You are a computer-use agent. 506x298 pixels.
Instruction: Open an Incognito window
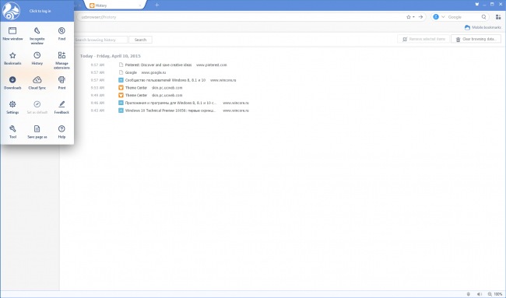tap(37, 36)
